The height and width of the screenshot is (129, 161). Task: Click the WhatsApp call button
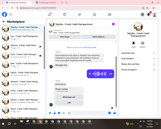(x=69, y=97)
